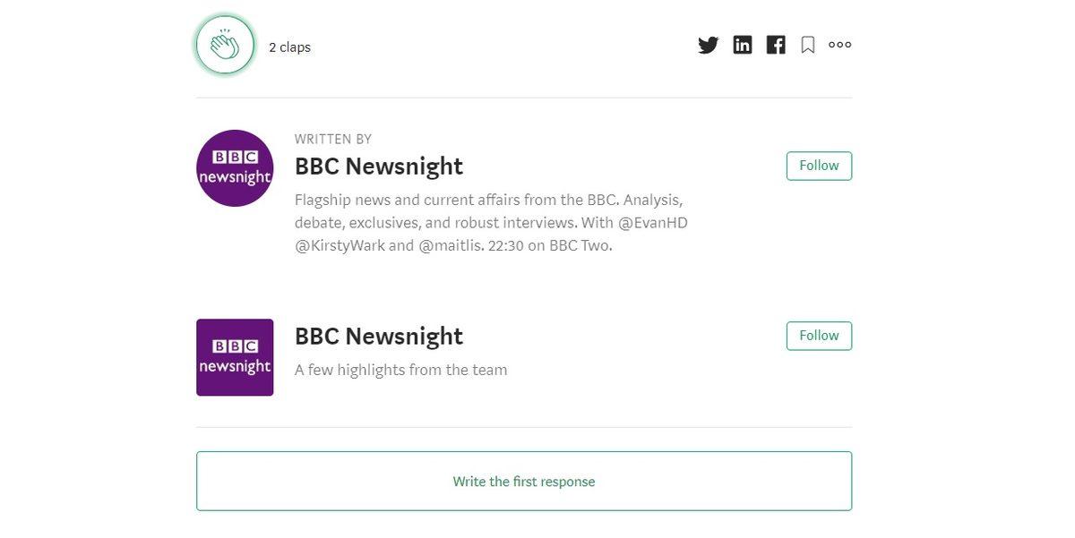
Task: Click the @KirstyWark mention in the bio
Action: click(x=340, y=245)
